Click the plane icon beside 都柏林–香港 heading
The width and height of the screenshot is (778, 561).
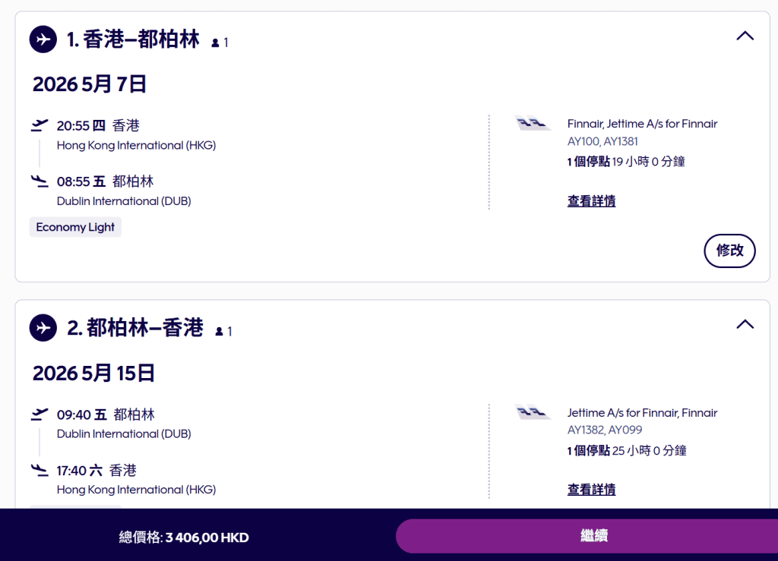pos(43,328)
